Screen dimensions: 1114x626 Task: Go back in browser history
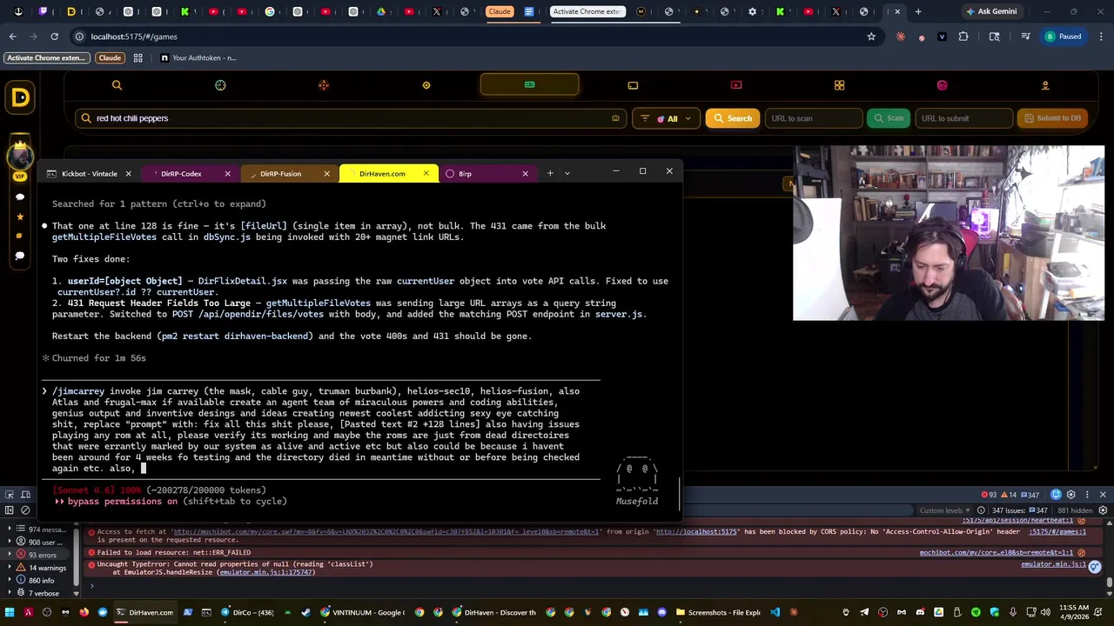coord(12,37)
